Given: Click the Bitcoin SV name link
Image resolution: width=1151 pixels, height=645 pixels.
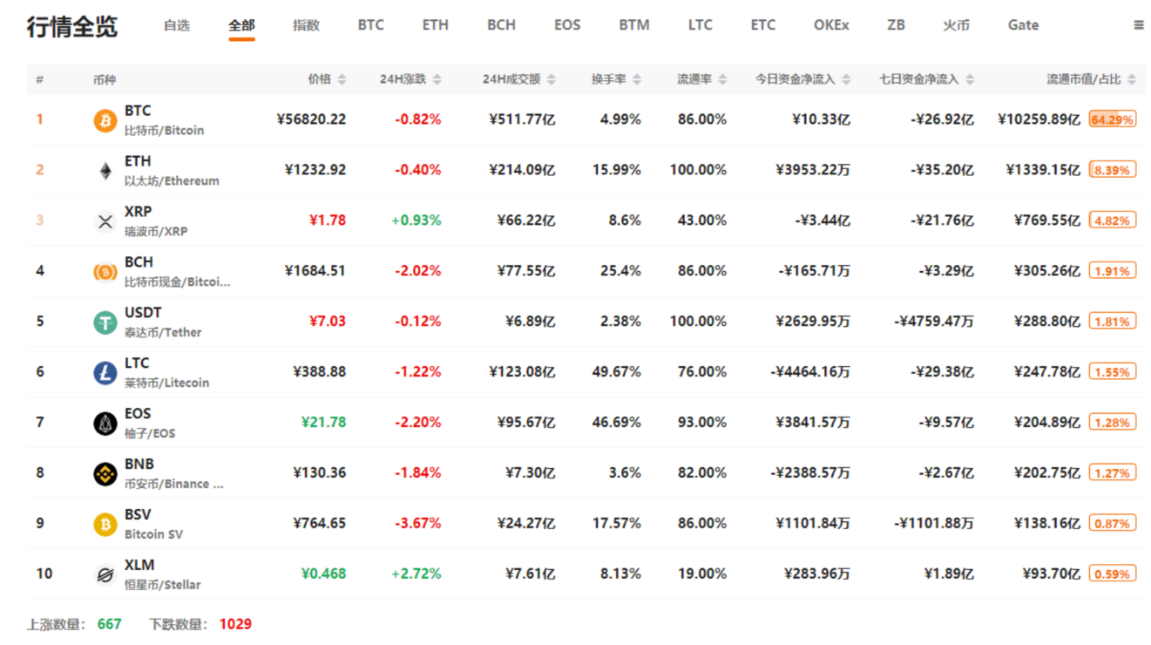Looking at the screenshot, I should click(x=153, y=534).
